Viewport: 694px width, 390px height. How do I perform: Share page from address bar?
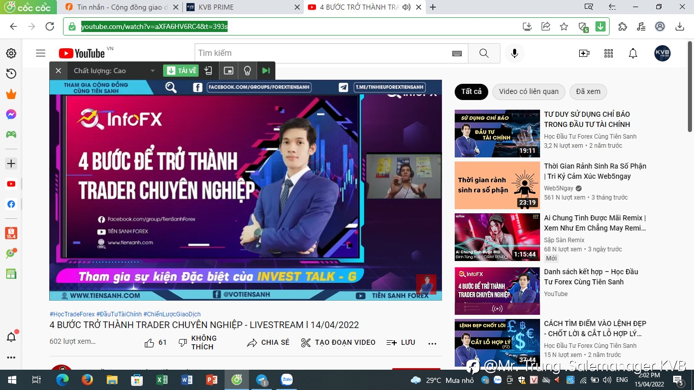(x=546, y=26)
